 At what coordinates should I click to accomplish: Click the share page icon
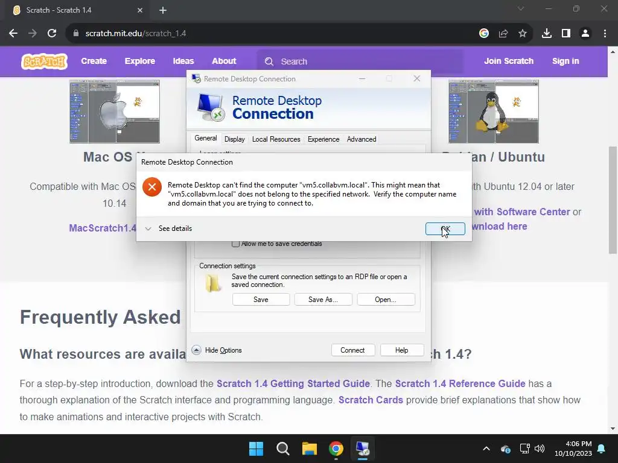coord(503,34)
